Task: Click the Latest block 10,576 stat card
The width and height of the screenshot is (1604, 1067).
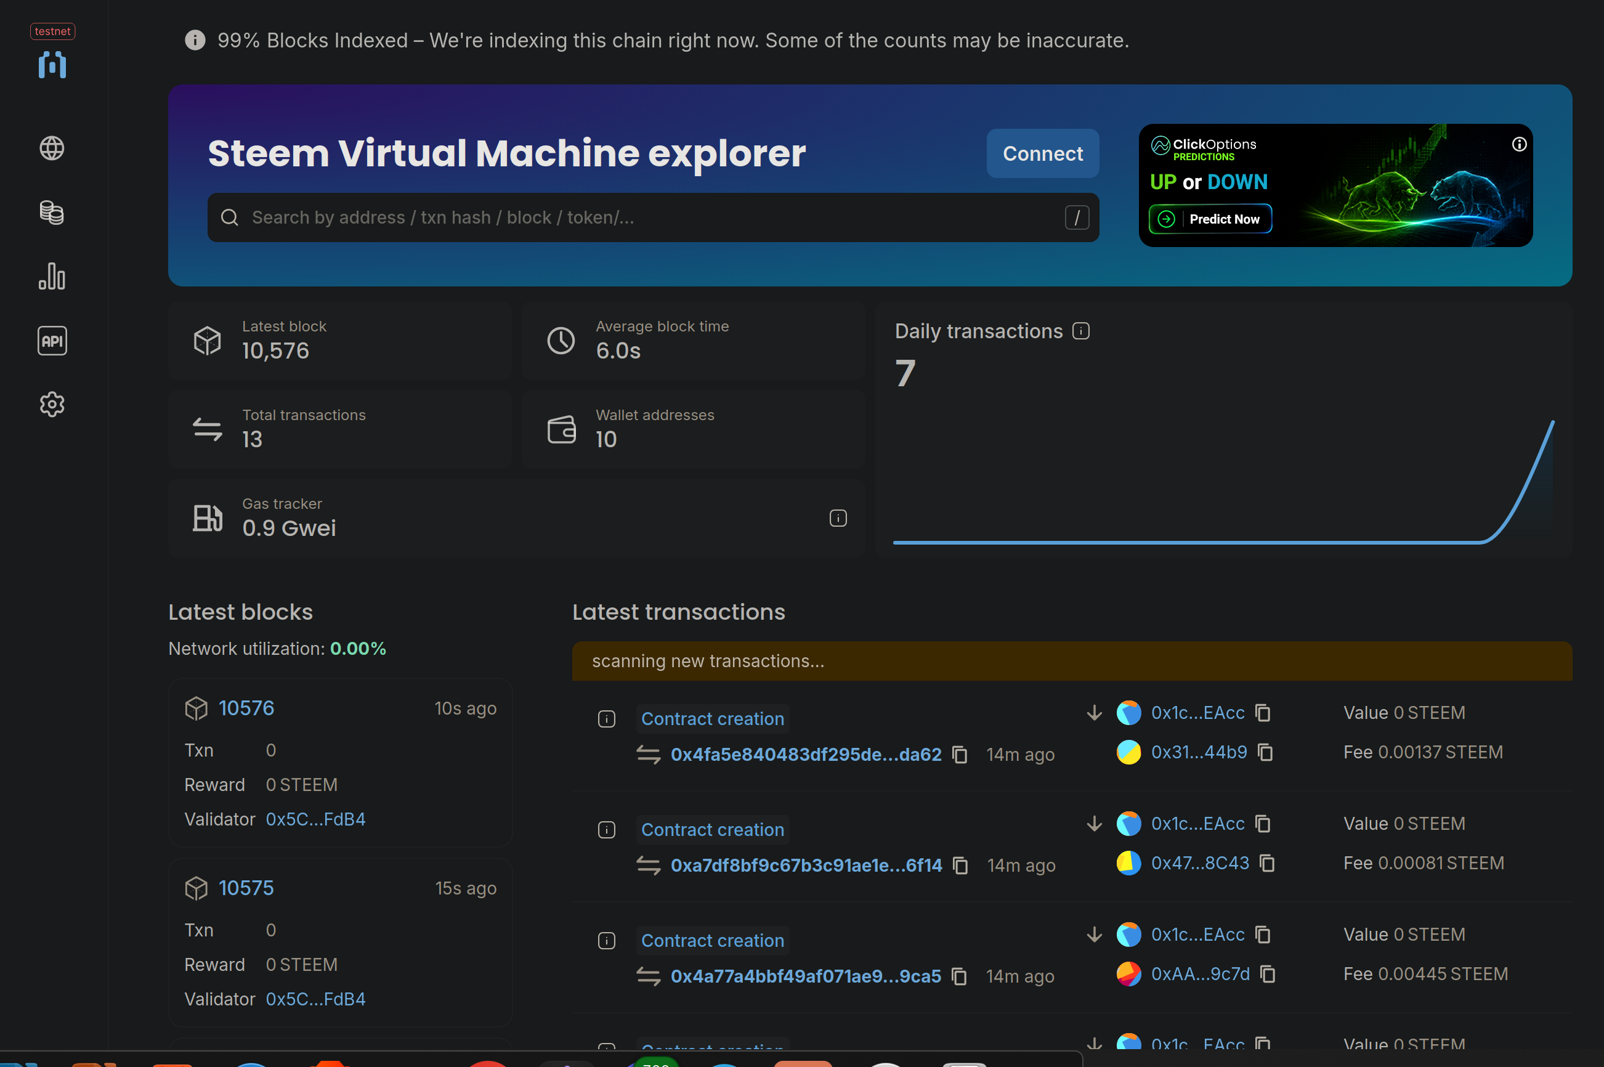Action: pyautogui.click(x=339, y=340)
